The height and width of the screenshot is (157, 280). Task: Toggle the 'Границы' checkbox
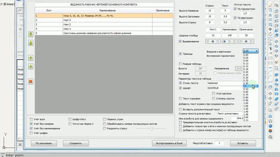point(180,54)
